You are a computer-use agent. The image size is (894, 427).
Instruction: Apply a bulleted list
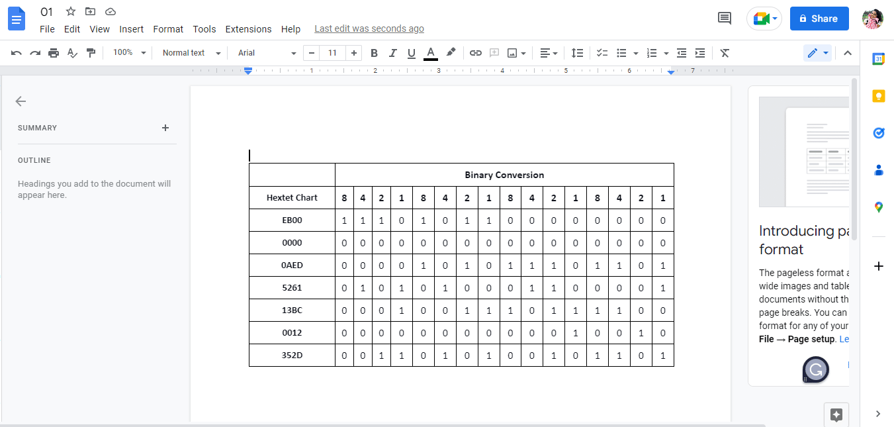(x=621, y=53)
